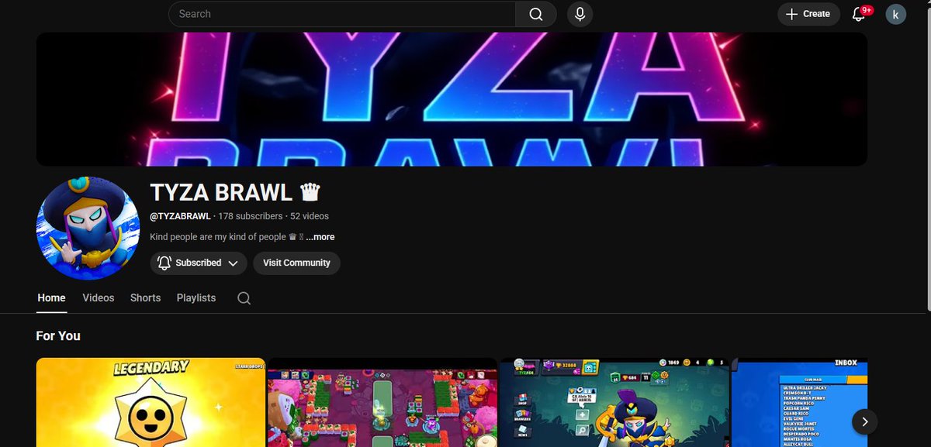This screenshot has height=447, width=931.
Task: Click the next arrow in For You shelf
Action: (865, 421)
